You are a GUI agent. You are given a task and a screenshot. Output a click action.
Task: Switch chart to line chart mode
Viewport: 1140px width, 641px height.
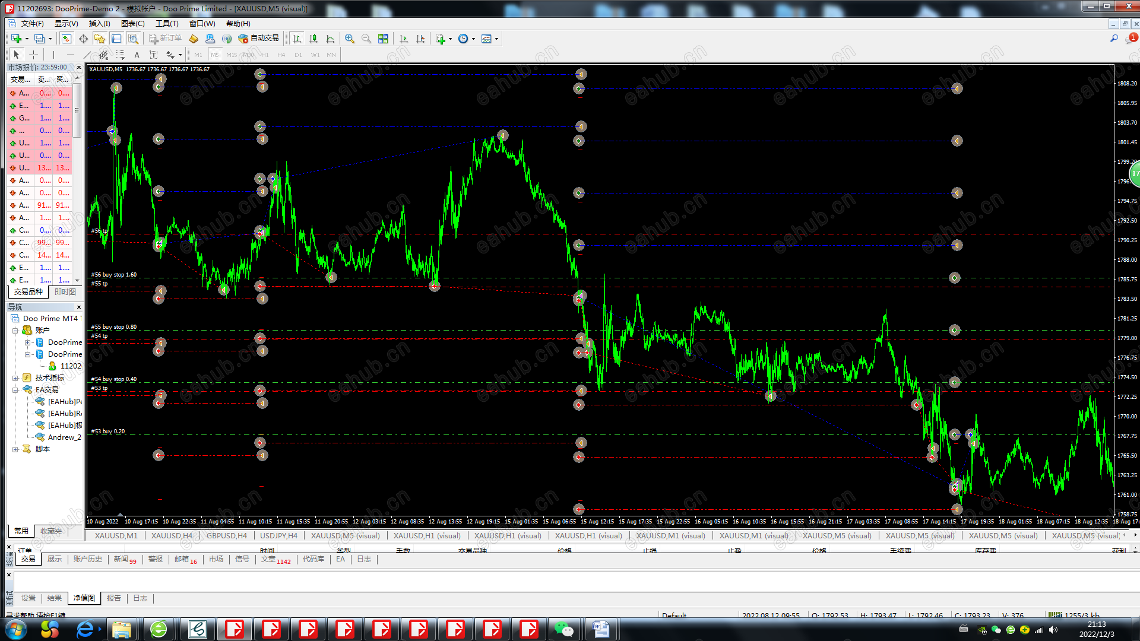330,39
